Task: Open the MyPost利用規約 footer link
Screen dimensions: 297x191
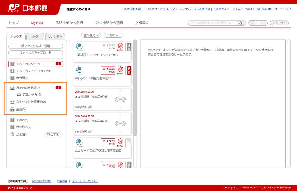Action: coord(42,181)
